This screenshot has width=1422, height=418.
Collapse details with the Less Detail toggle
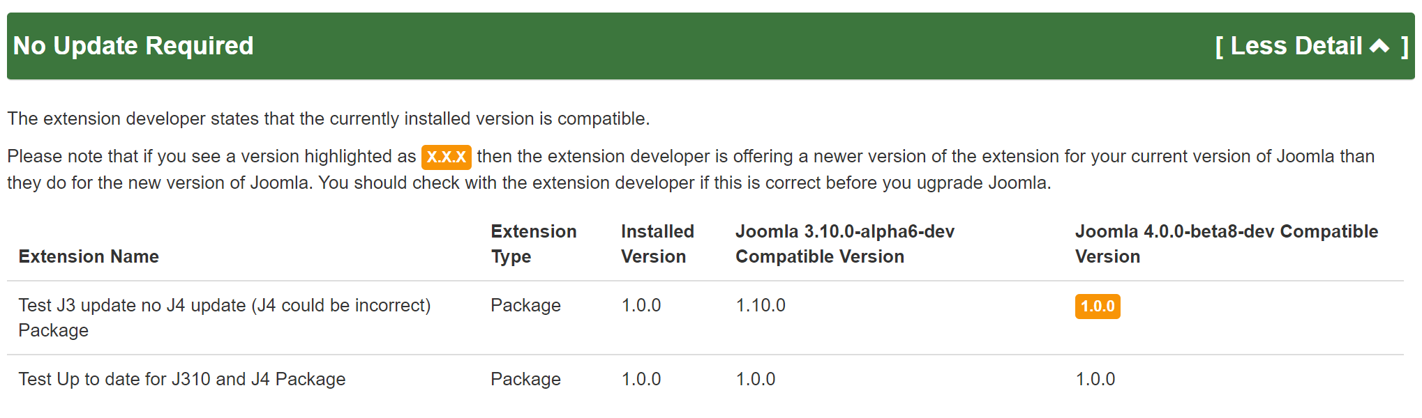[1310, 46]
